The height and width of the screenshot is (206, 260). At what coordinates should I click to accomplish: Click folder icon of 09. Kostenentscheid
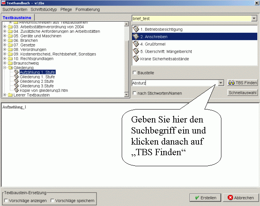coord(10,54)
